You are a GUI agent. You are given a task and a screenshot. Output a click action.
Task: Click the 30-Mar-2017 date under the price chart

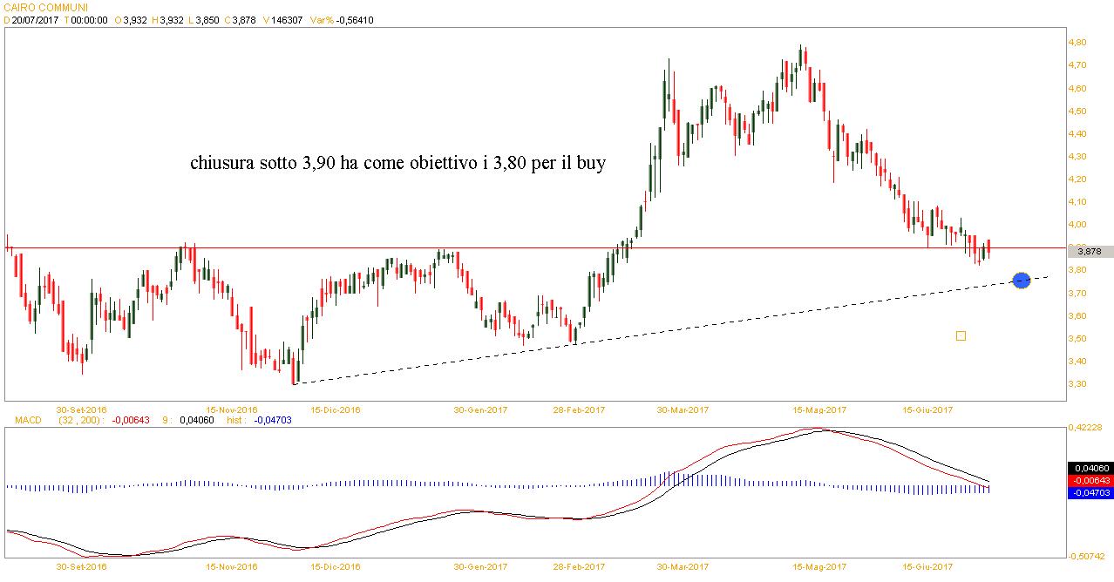pyautogui.click(x=683, y=409)
